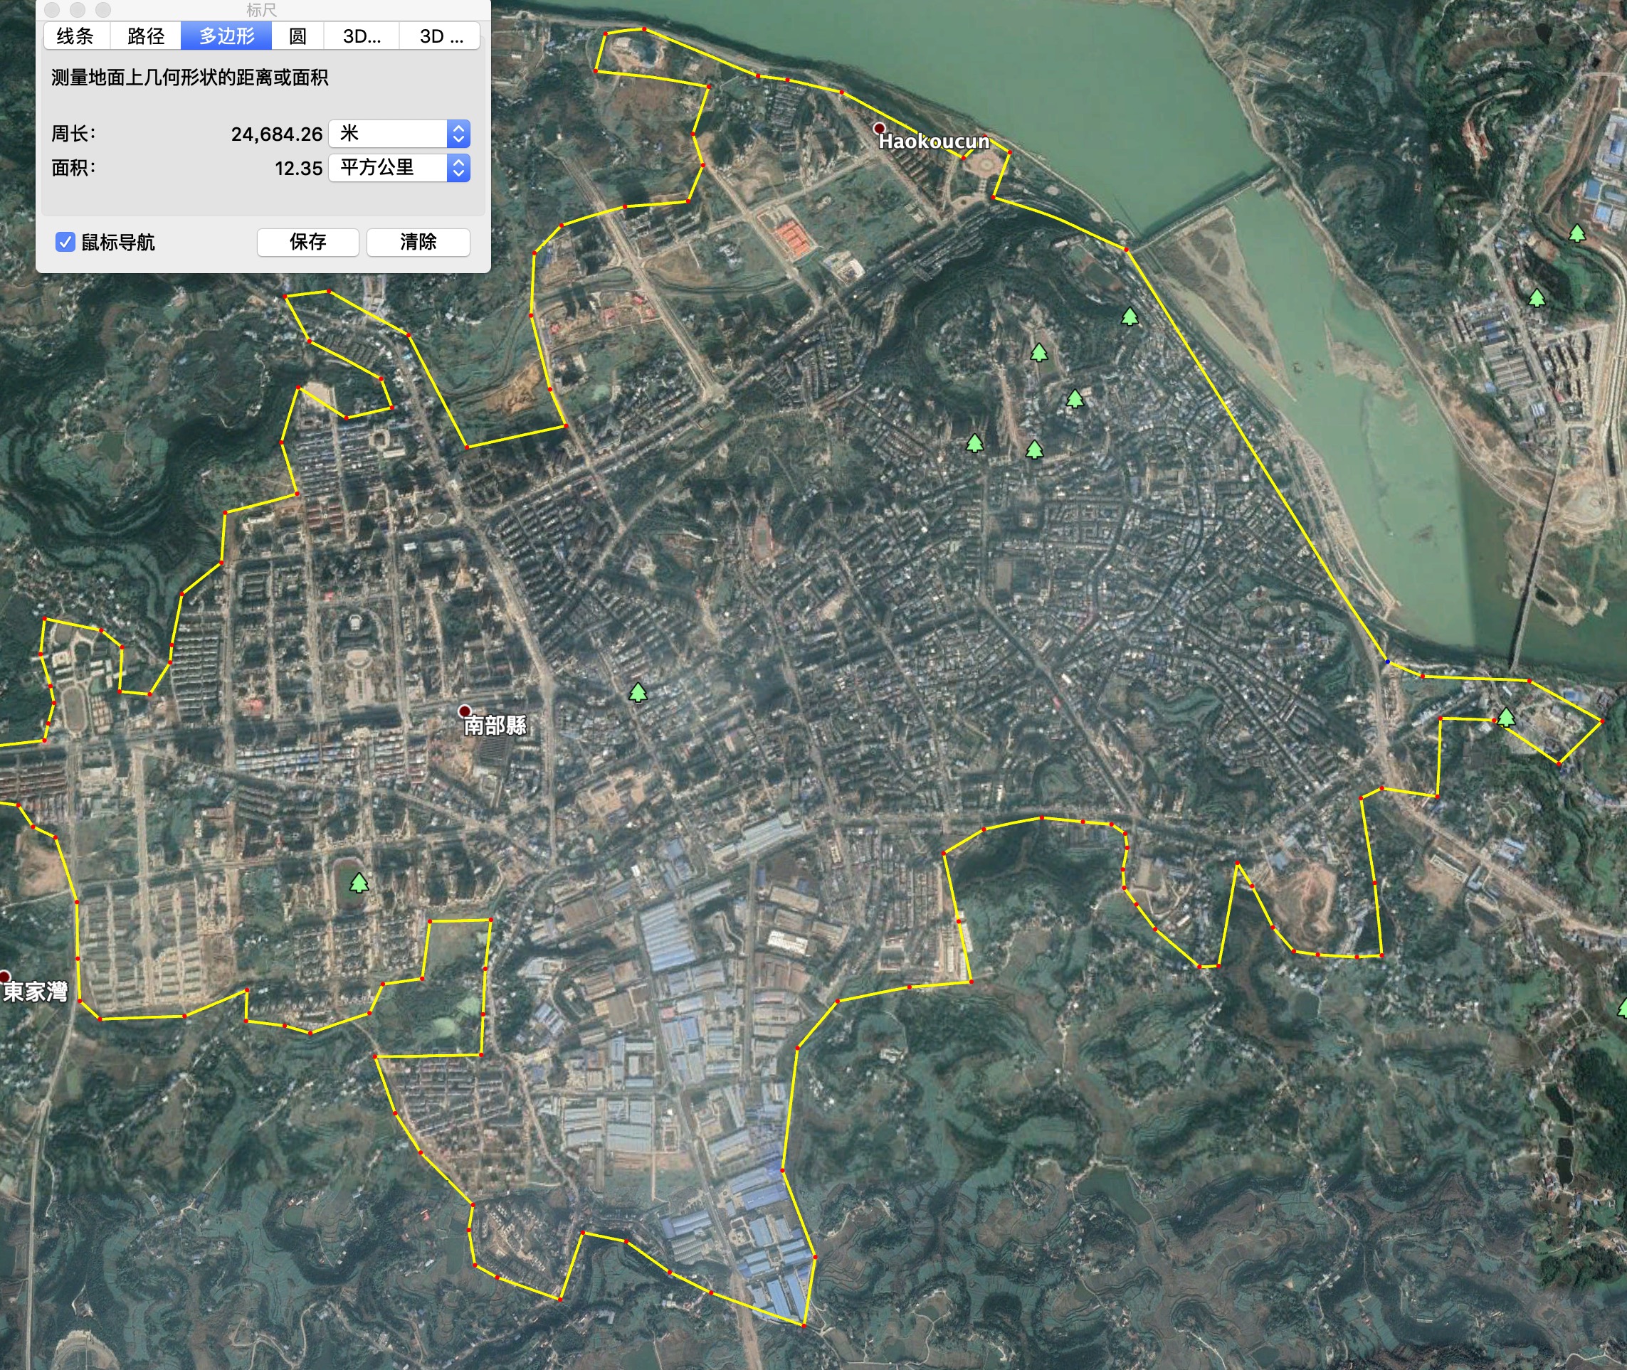Click the tree icon on the oval sports field
This screenshot has height=1370, width=1627.
point(359,883)
